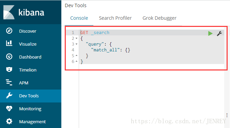Open Dashboard gauge icon
The width and height of the screenshot is (230, 128).
9,57
